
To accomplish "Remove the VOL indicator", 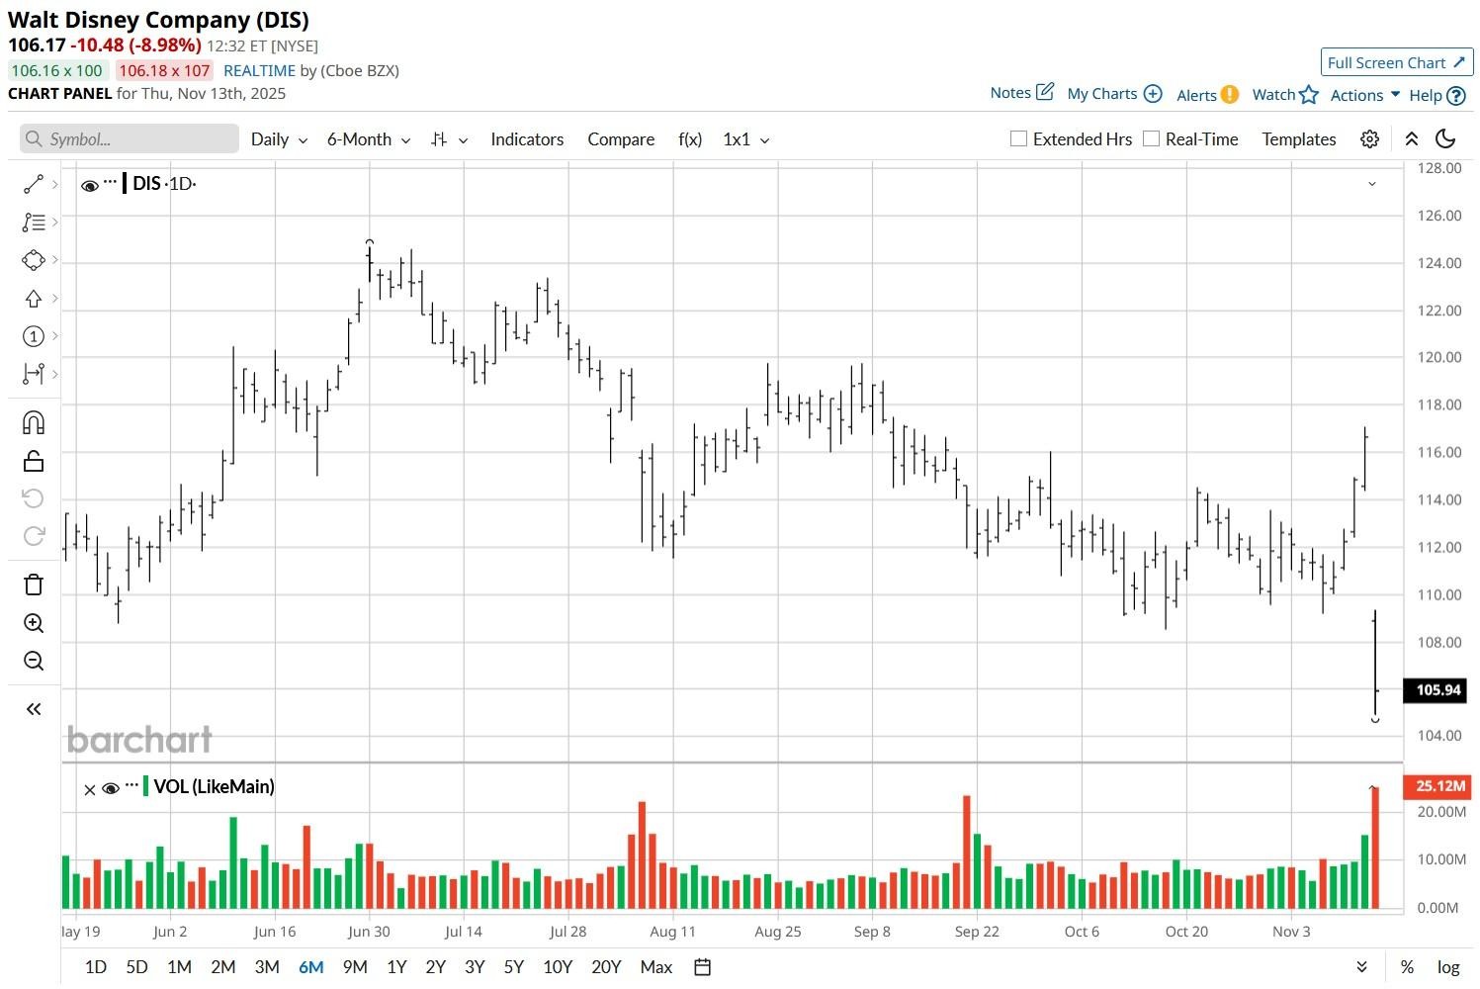I will [89, 789].
